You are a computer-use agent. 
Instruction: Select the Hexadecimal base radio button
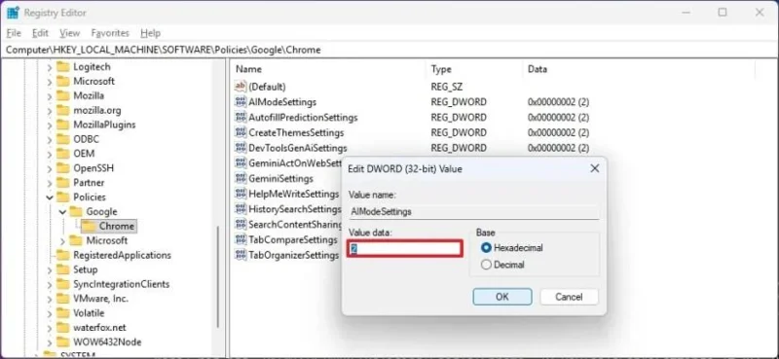(486, 247)
